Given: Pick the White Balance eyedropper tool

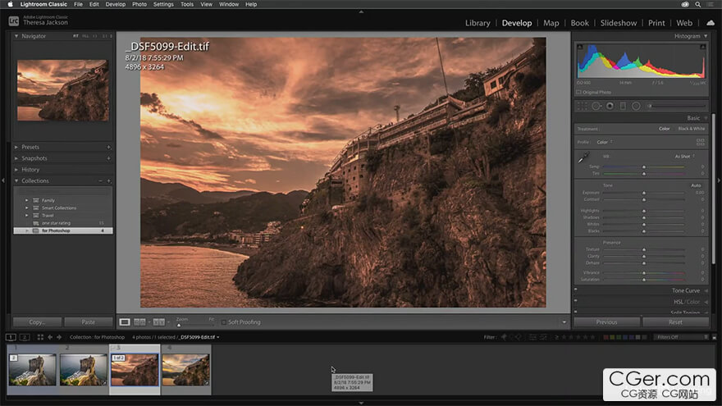Looking at the screenshot, I should pos(583,157).
